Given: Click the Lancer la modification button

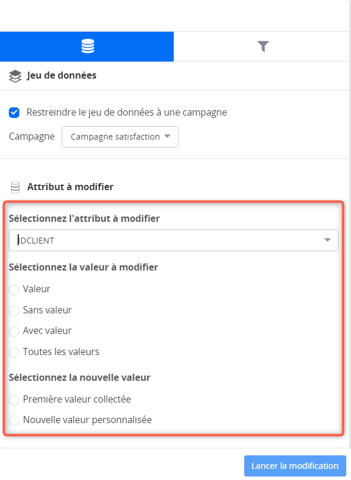Looking at the screenshot, I should [295, 466].
